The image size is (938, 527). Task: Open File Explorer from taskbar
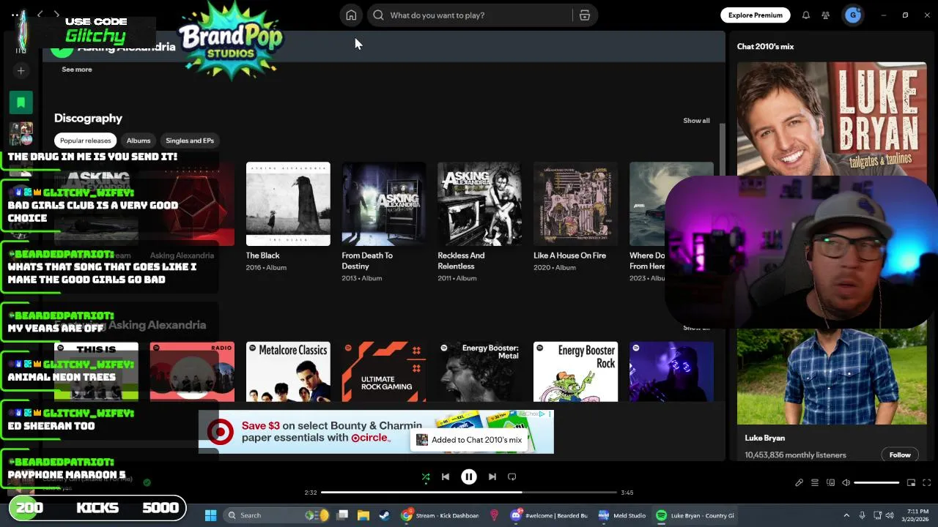pyautogui.click(x=363, y=515)
